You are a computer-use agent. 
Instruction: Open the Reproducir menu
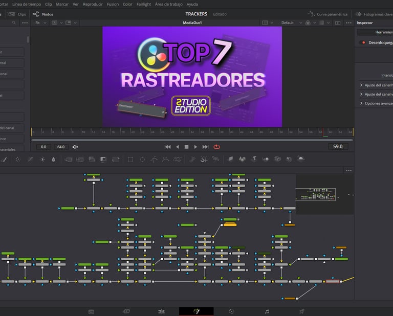click(x=93, y=4)
